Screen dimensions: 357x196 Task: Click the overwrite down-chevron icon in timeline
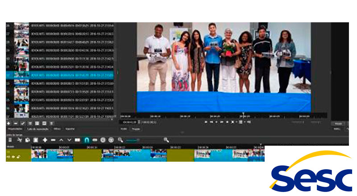click(69, 140)
